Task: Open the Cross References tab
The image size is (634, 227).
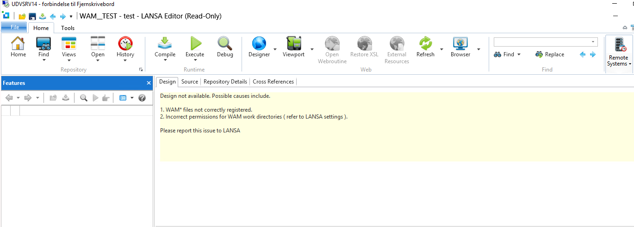Action: click(273, 82)
